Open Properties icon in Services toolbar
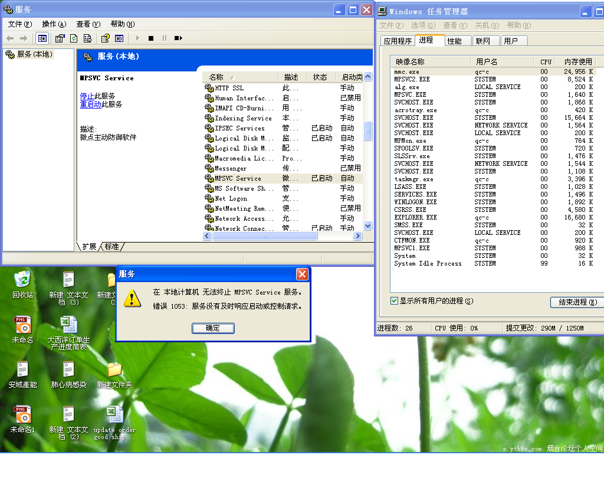 coord(60,38)
